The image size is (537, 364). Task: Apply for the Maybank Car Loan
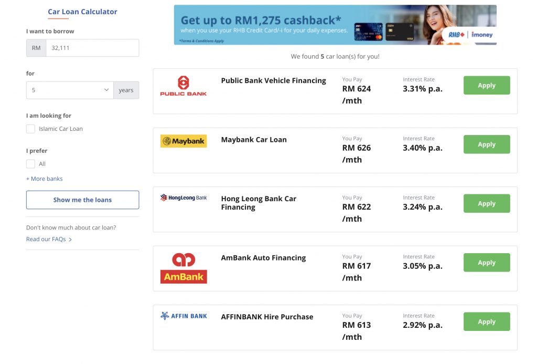coord(486,144)
